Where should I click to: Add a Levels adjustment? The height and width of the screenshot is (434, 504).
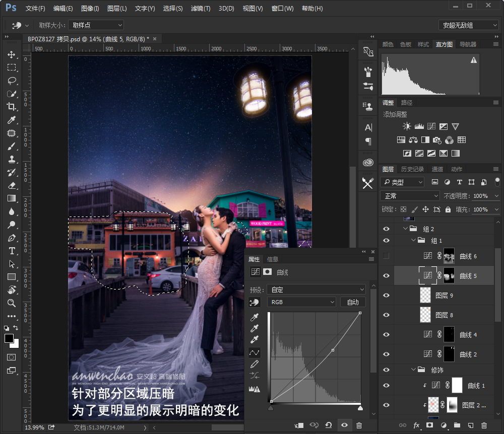(x=419, y=126)
